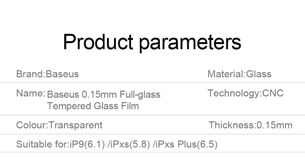305x167 pixels.
Task: Click the iP9(6.1) model text
Action: (x=87, y=144)
